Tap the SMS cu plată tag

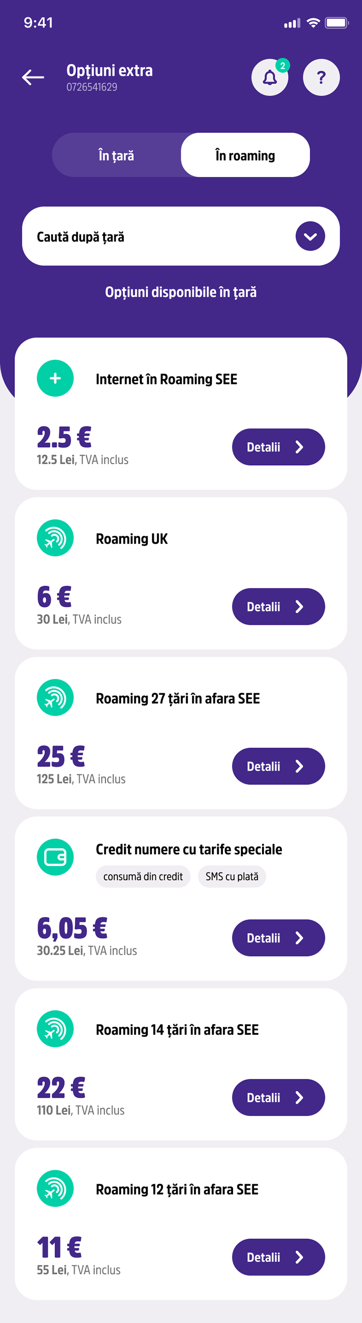point(232,877)
